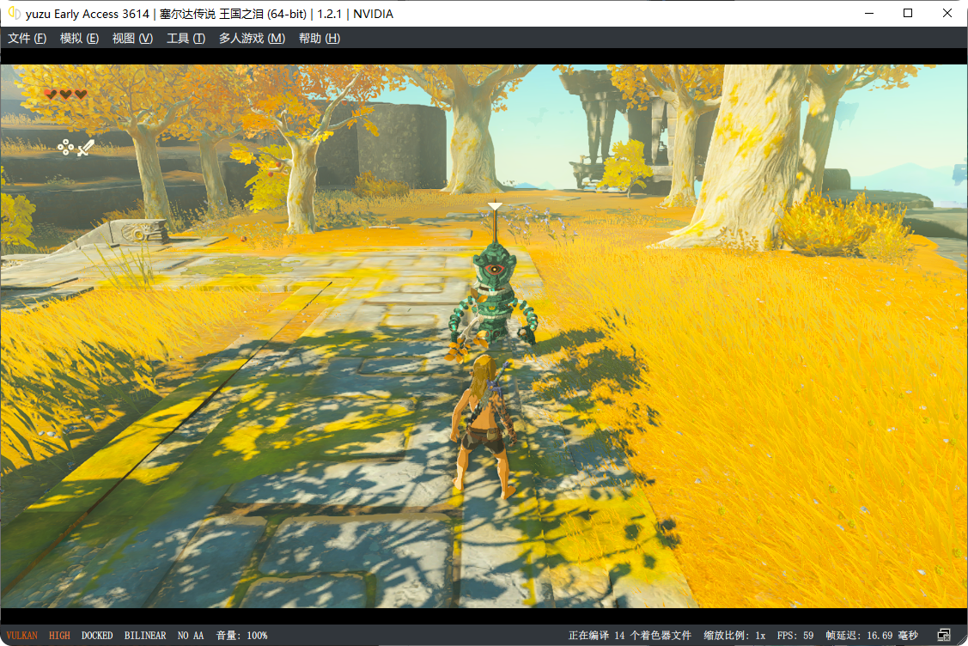Click the 缩放比例: 1x status text
This screenshot has height=646, width=968.
pos(734,636)
